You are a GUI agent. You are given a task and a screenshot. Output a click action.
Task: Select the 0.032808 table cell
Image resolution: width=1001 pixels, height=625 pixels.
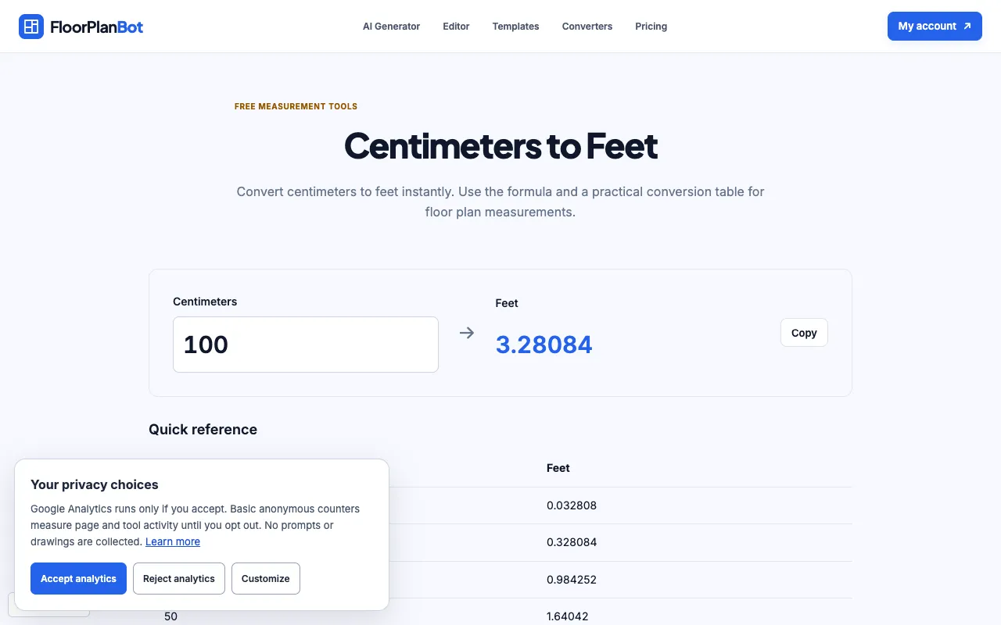(x=572, y=505)
